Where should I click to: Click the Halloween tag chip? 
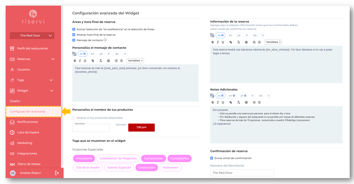coord(170,168)
